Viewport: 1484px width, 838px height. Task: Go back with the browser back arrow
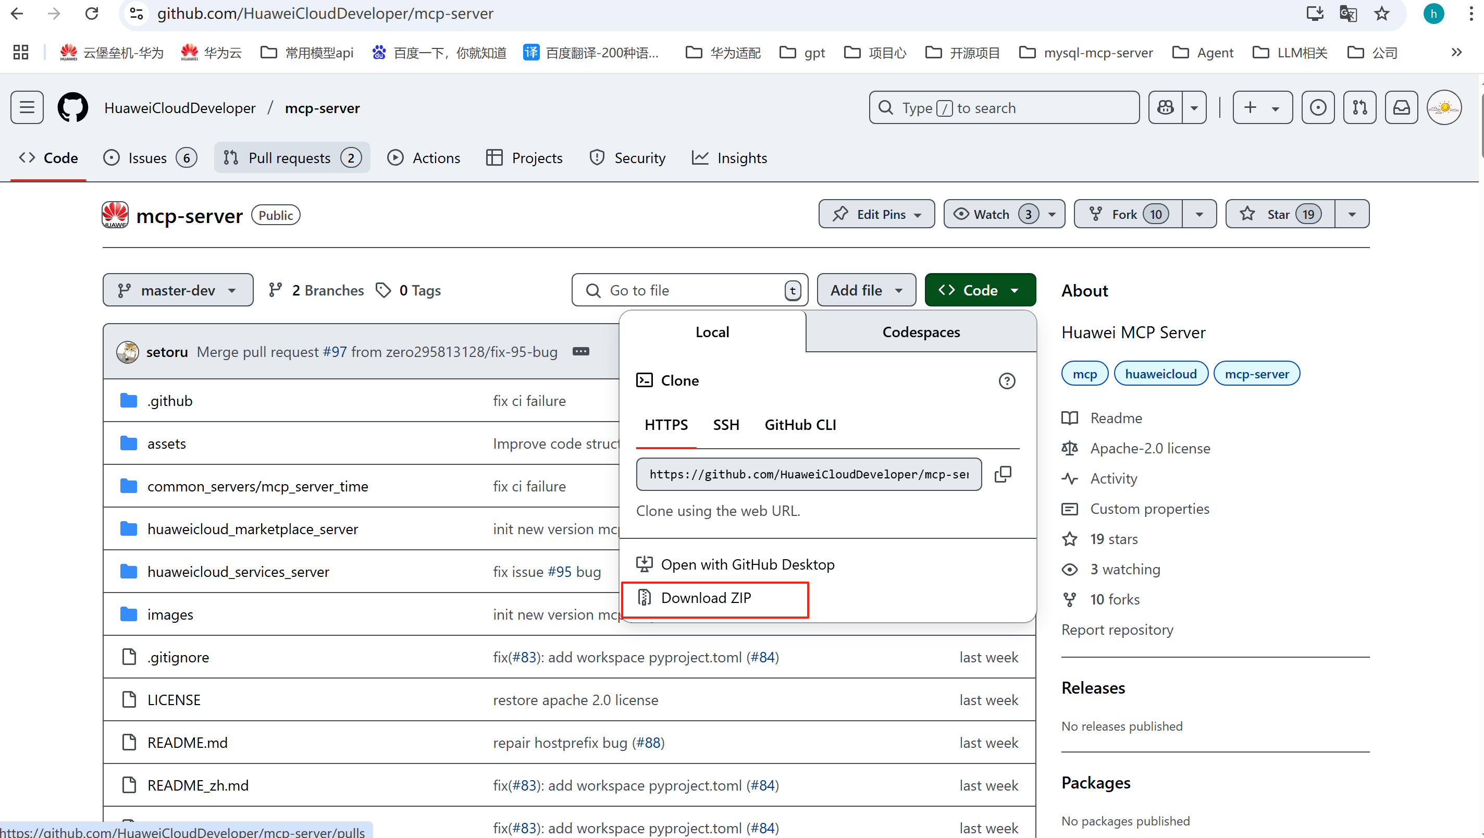click(17, 13)
